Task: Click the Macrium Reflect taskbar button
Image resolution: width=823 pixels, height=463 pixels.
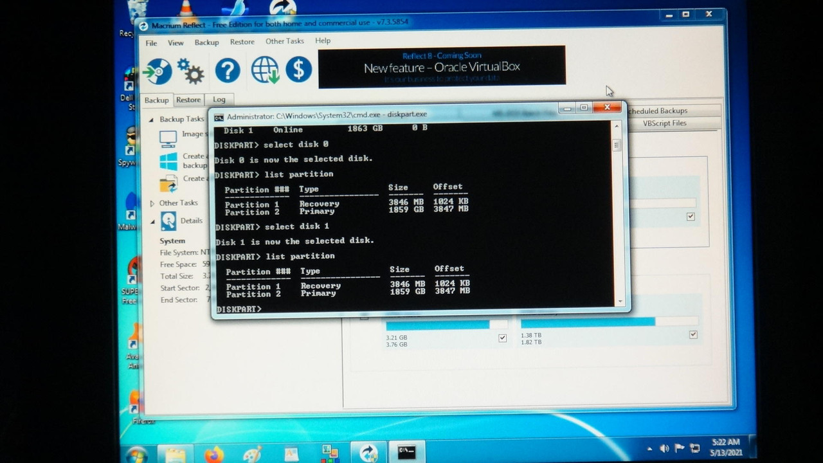Action: [368, 452]
